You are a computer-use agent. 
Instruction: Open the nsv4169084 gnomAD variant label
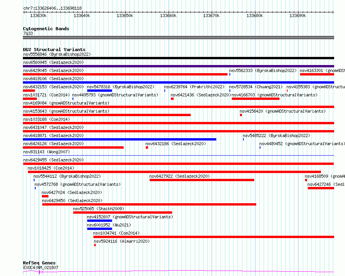(66, 103)
